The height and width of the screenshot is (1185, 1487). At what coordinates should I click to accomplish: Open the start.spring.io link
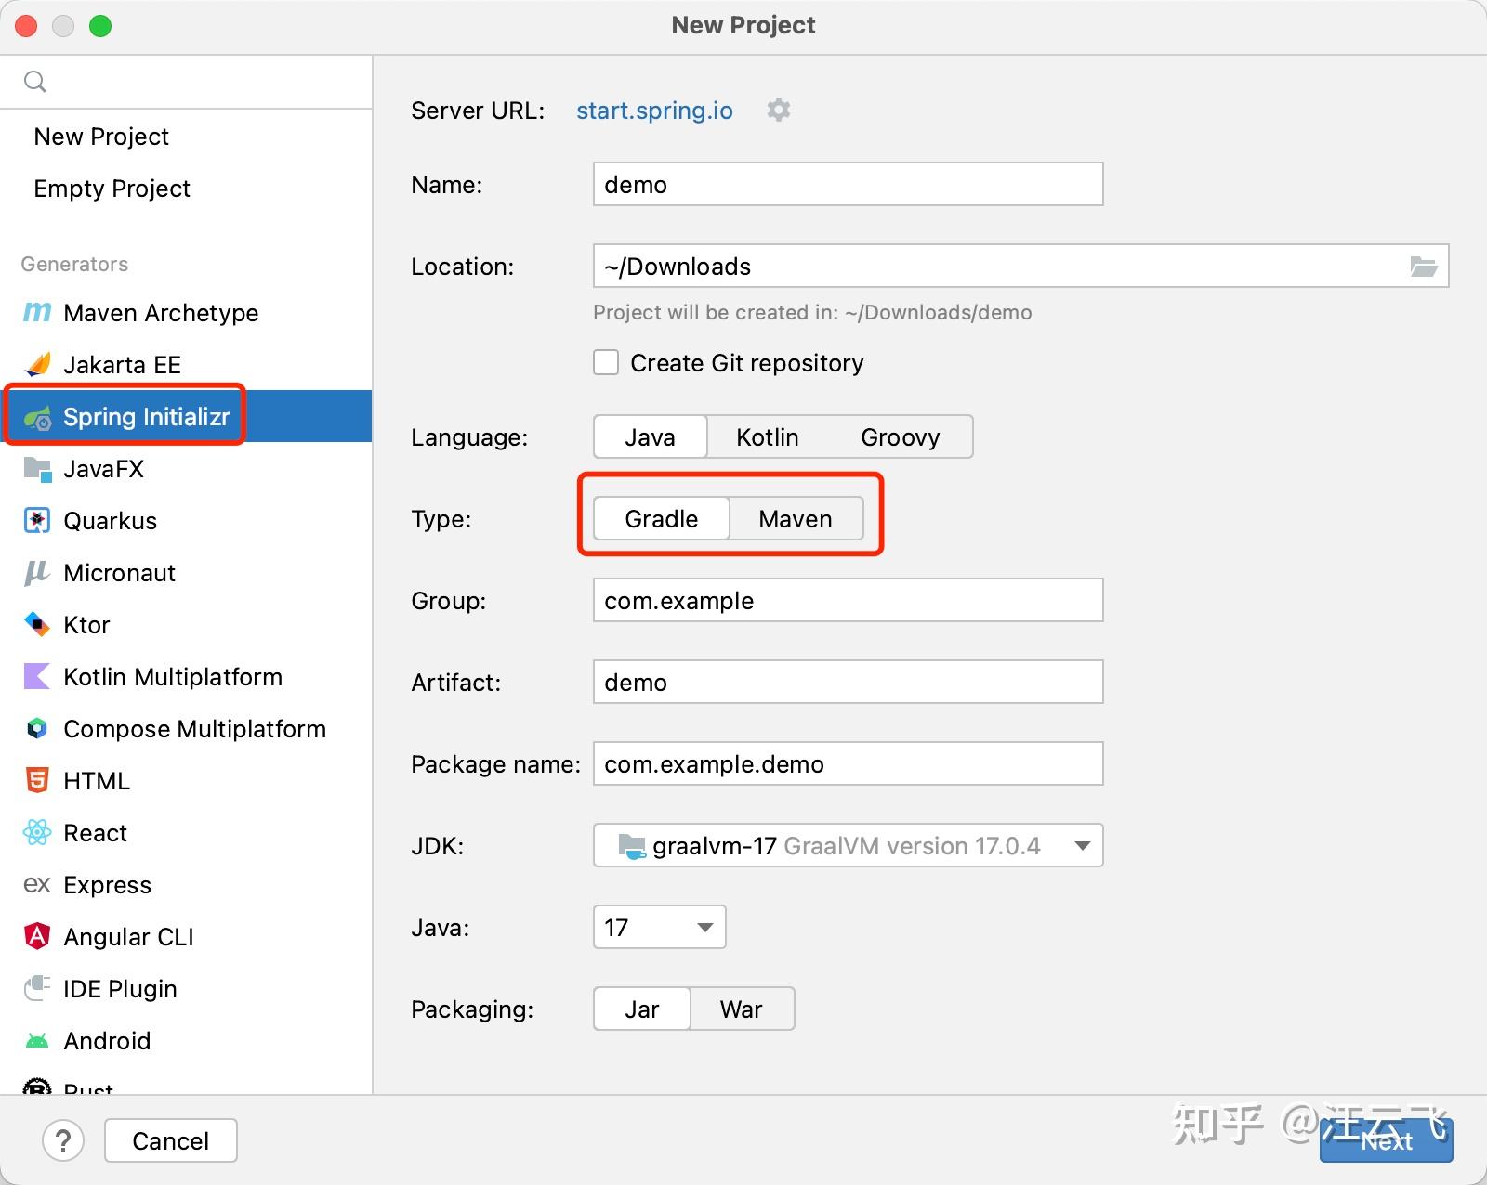coord(654,111)
